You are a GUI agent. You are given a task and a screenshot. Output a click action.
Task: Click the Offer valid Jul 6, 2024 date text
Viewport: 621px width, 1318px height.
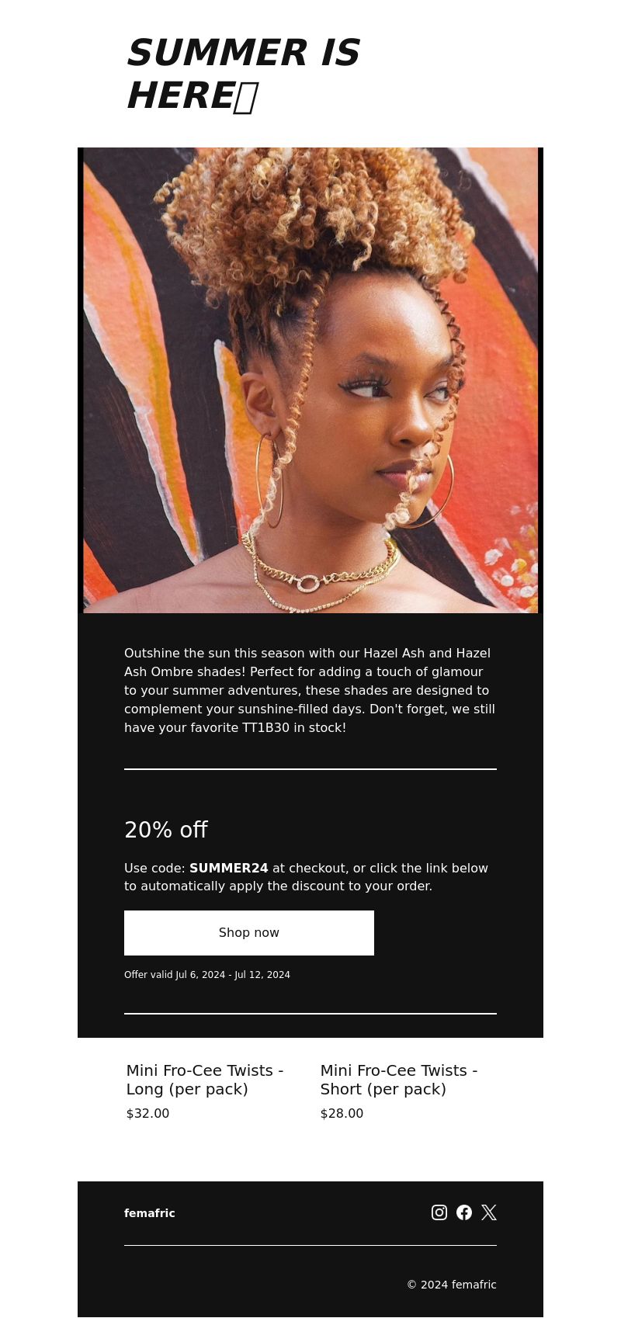point(207,975)
